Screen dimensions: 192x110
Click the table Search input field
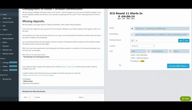[x=92, y=97]
